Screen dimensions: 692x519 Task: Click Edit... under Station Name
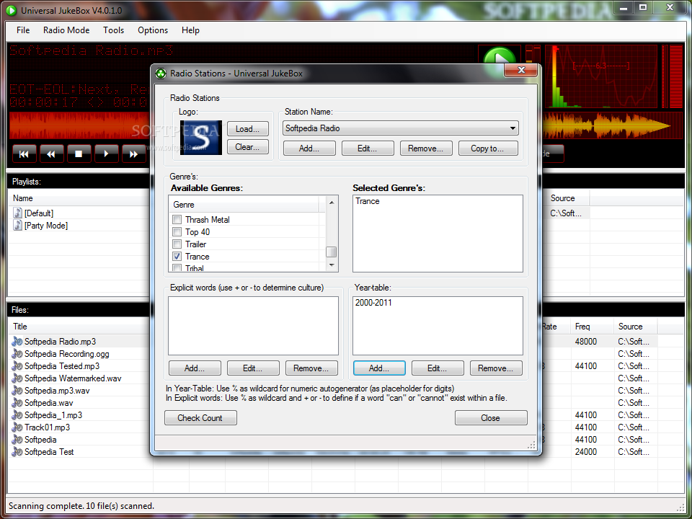tap(368, 148)
